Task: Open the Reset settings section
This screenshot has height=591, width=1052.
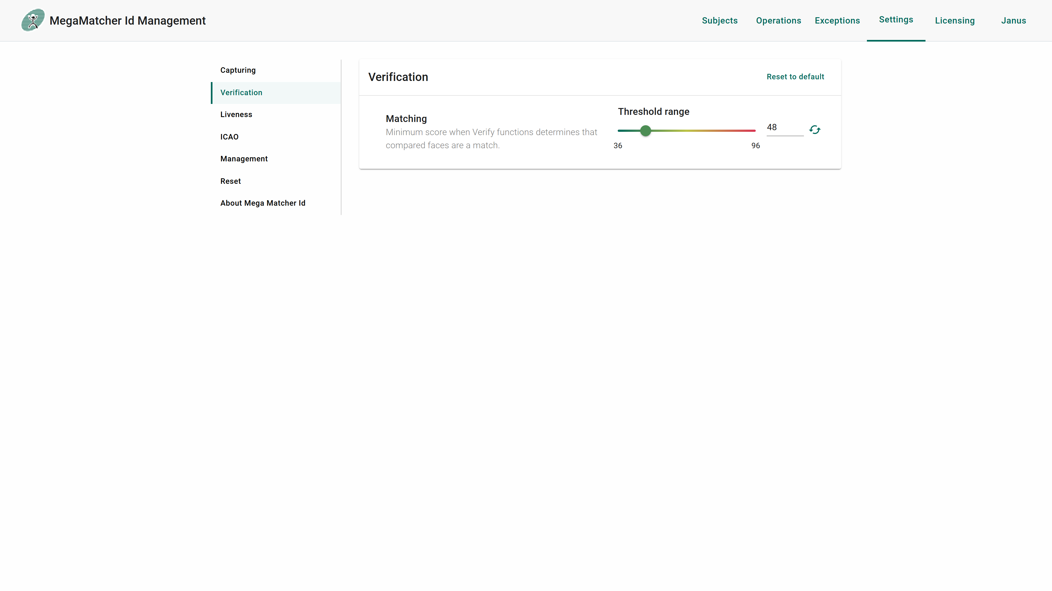Action: pos(276,181)
